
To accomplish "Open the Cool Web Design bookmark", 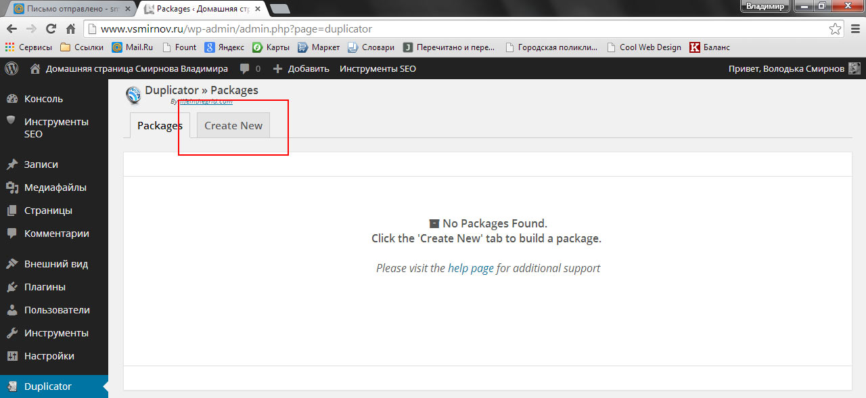I will pos(644,47).
